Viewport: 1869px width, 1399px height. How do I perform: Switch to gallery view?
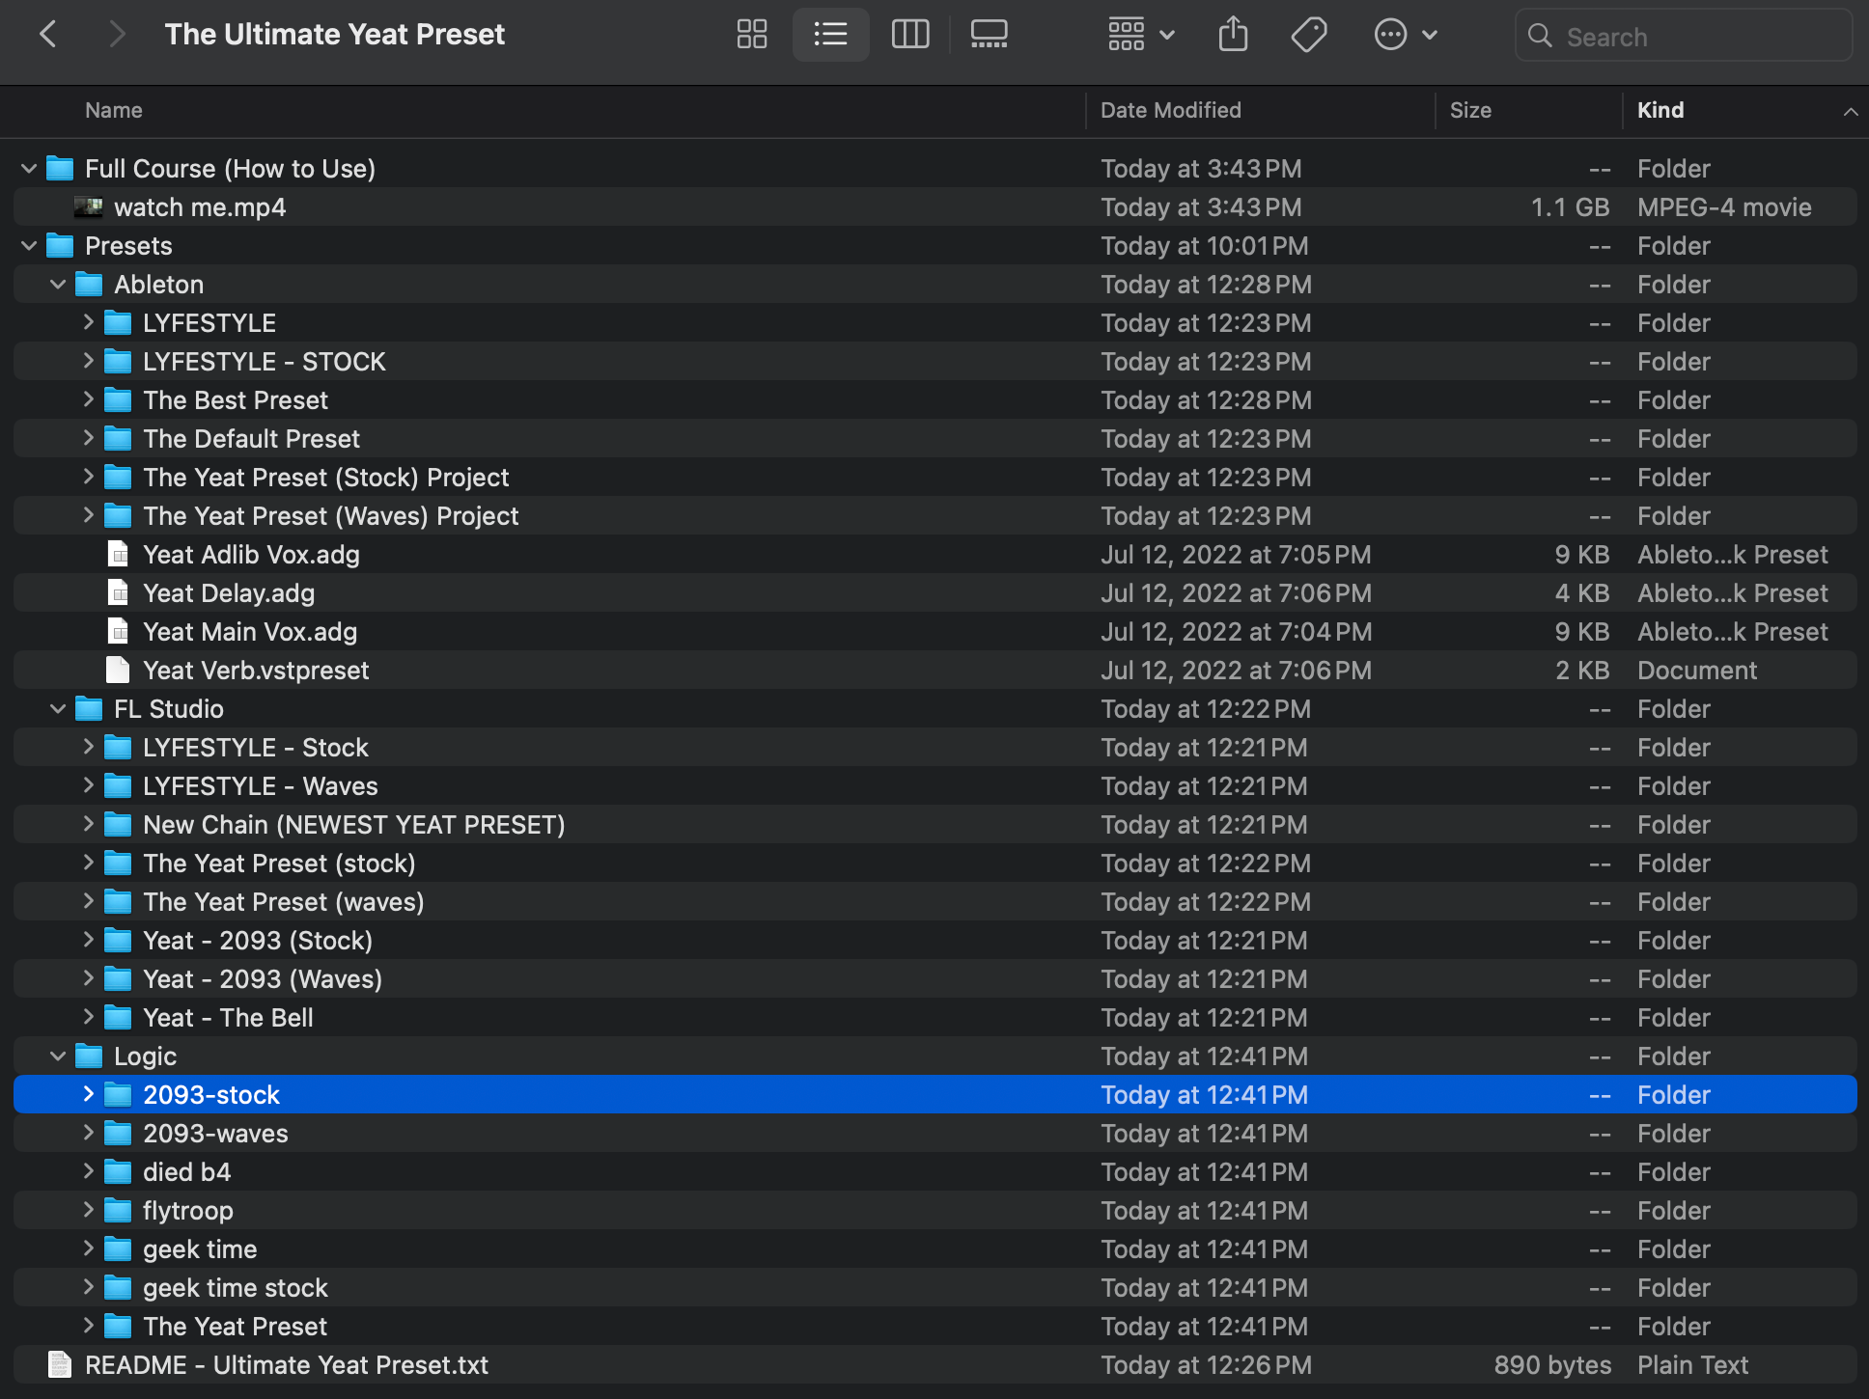coord(989,35)
